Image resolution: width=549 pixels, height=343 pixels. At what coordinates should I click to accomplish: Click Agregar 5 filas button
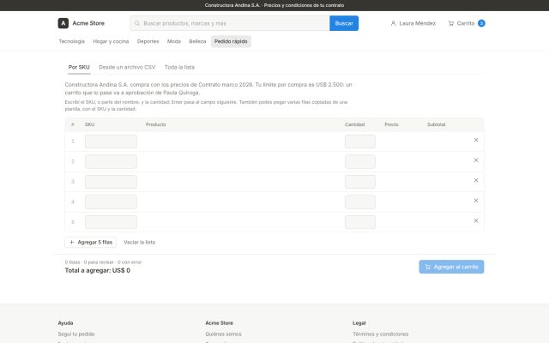coord(91,242)
